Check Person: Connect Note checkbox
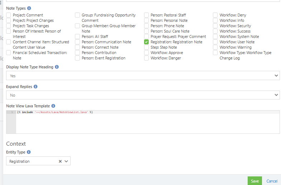Image resolution: width=281 pixels, height=185 pixels. tap(77, 47)
